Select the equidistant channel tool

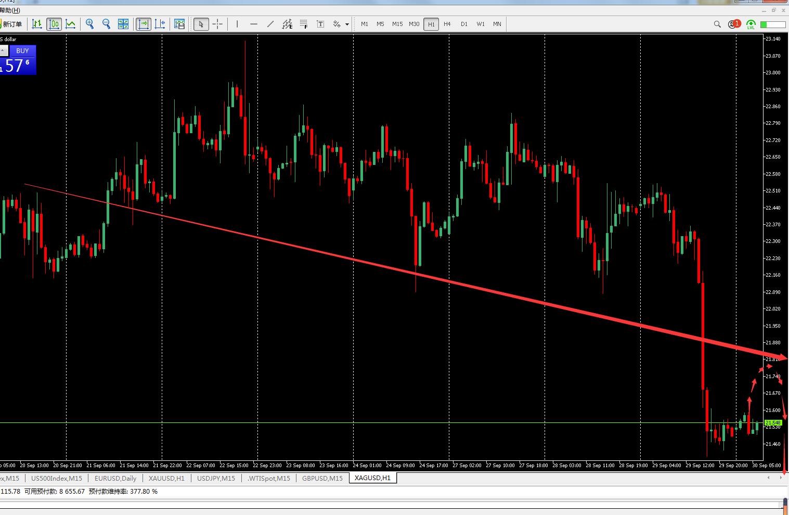click(x=287, y=24)
